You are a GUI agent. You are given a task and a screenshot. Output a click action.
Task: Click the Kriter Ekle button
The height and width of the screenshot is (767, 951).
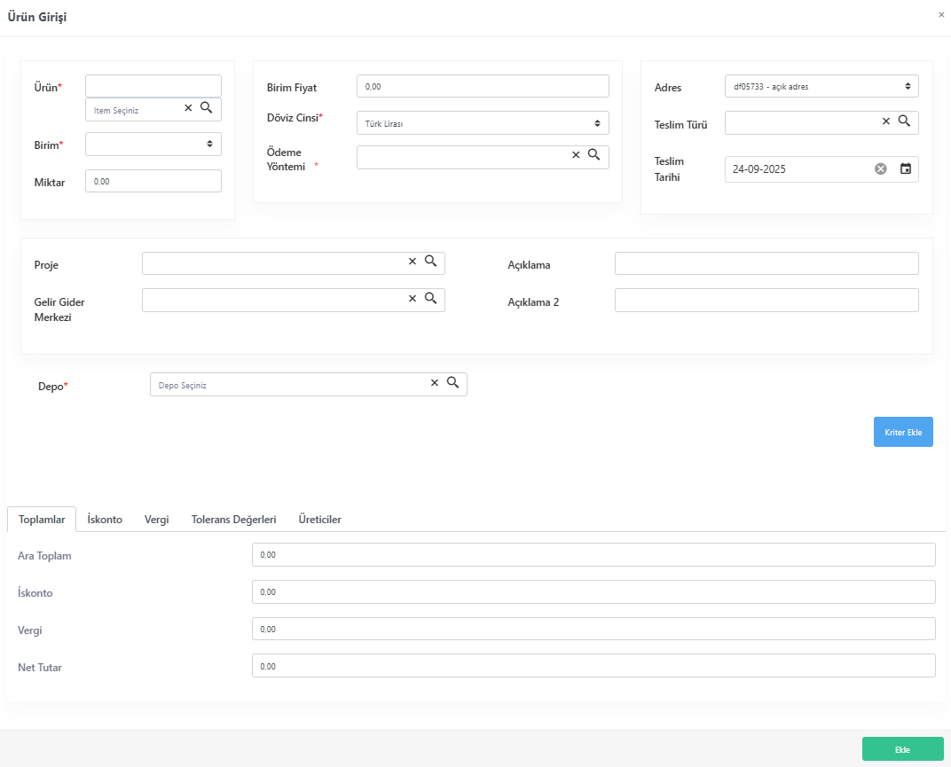tap(903, 432)
